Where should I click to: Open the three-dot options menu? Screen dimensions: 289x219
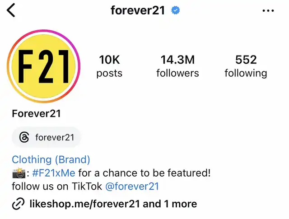pos(268,11)
